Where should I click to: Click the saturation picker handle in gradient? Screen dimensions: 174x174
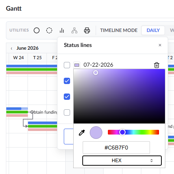coord(96,73)
